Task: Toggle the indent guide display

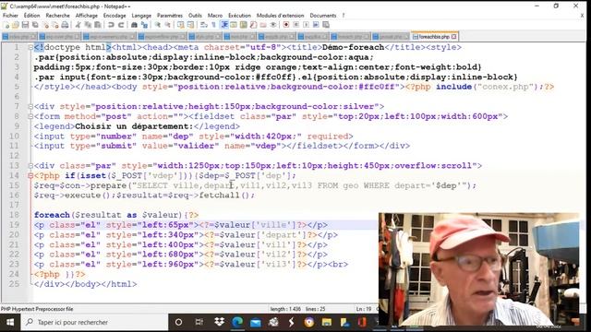Action: pos(224,25)
